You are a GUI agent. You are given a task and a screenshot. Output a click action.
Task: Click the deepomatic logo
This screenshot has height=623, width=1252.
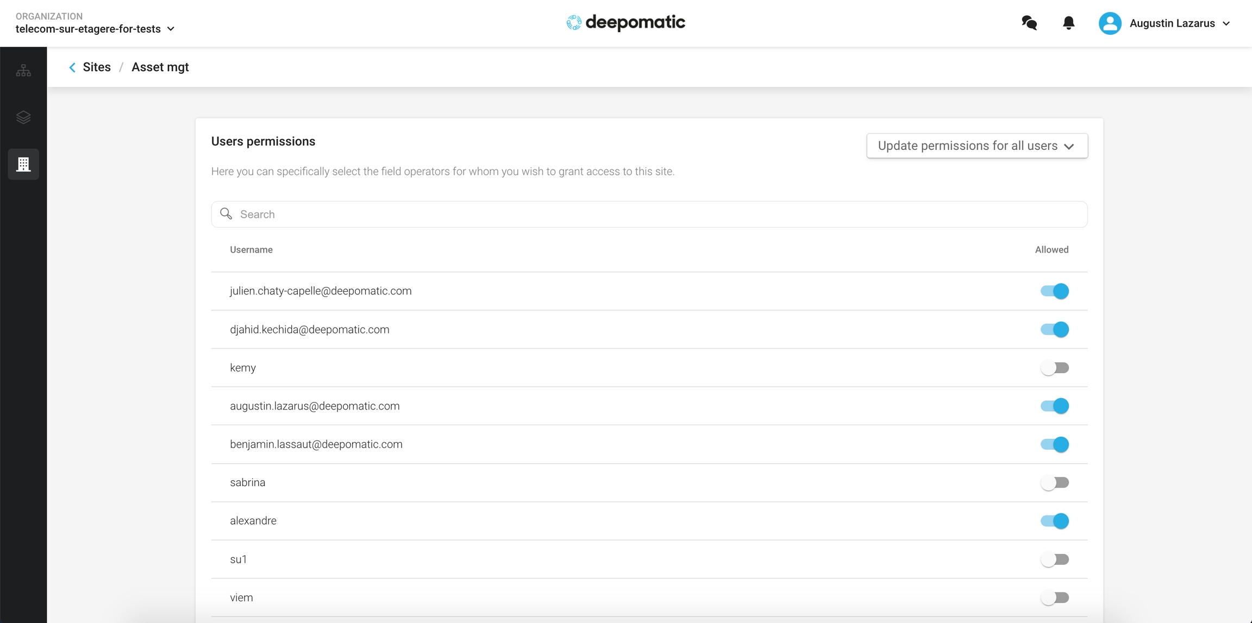(625, 23)
